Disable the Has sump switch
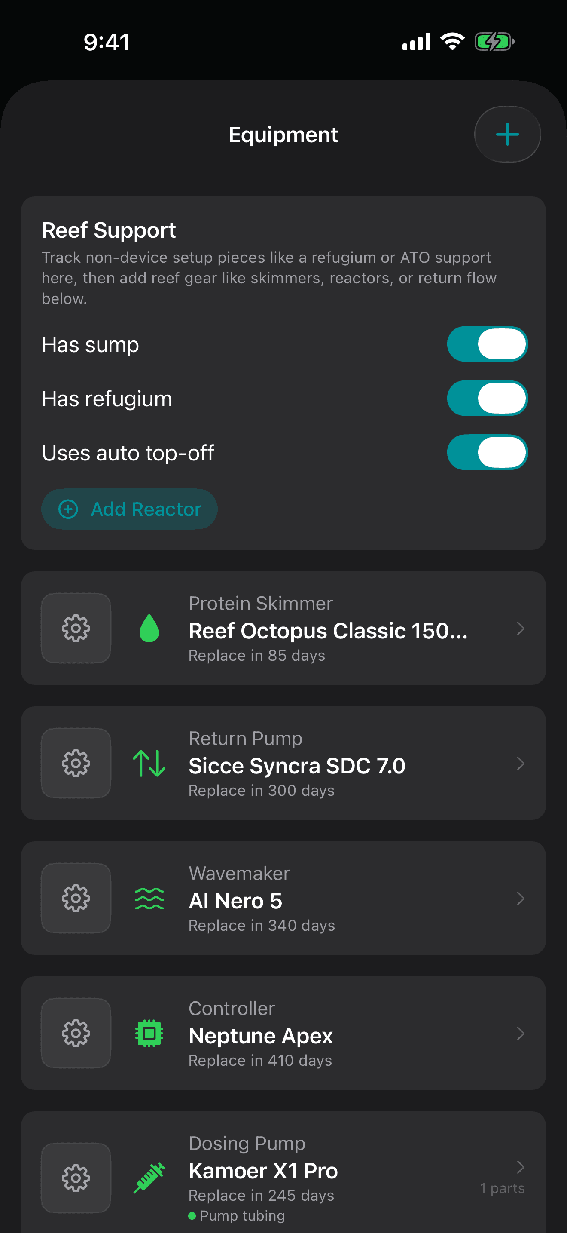Image resolution: width=567 pixels, height=1233 pixels. pos(487,344)
